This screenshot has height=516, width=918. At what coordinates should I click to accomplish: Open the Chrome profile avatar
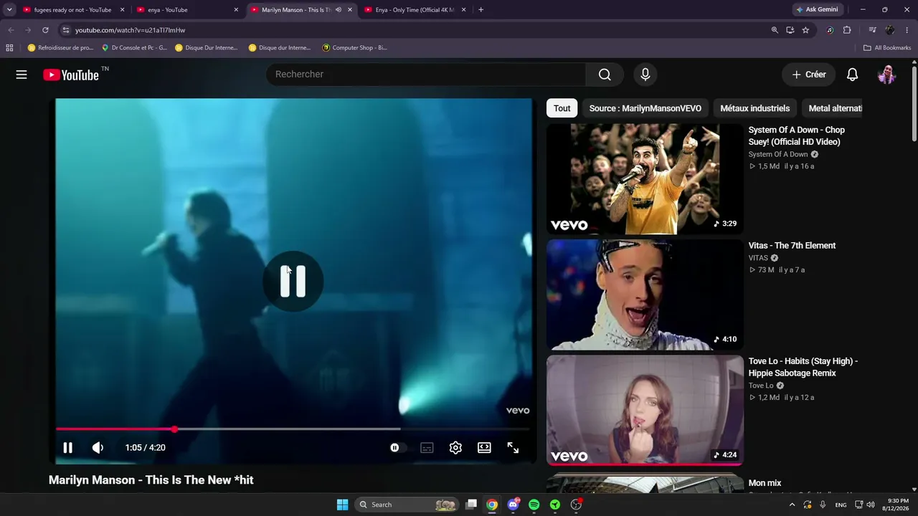[890, 30]
